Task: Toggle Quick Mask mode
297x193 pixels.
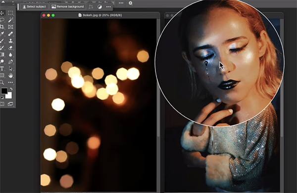Action: coord(2,104)
